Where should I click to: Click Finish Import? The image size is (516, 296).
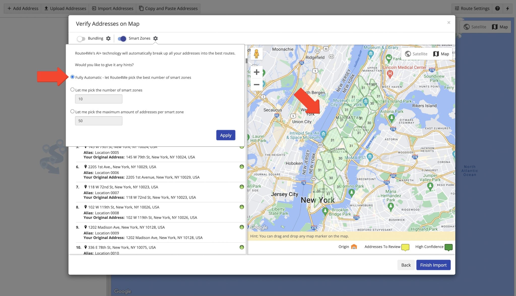click(433, 265)
